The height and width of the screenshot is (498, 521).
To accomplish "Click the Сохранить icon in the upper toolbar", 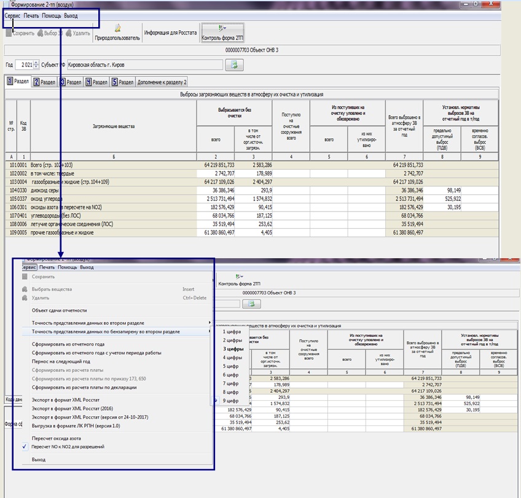I will point(20,33).
